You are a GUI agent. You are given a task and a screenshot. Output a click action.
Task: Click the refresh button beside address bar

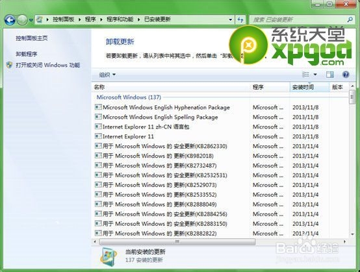[x=240, y=19]
